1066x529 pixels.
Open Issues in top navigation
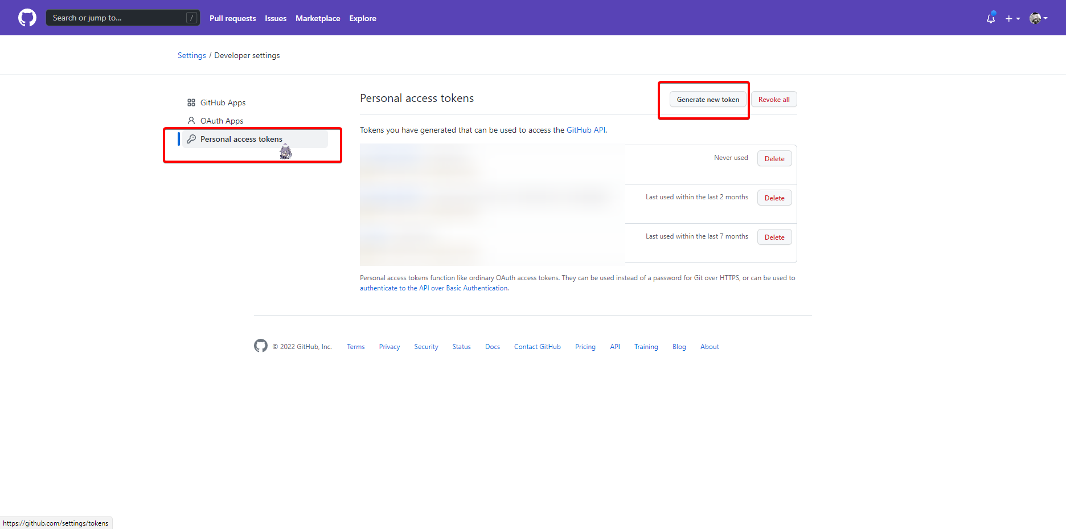(x=276, y=18)
